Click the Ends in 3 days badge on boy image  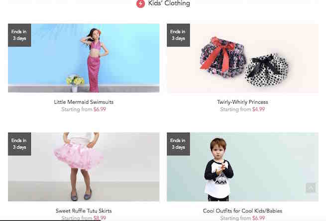click(178, 144)
